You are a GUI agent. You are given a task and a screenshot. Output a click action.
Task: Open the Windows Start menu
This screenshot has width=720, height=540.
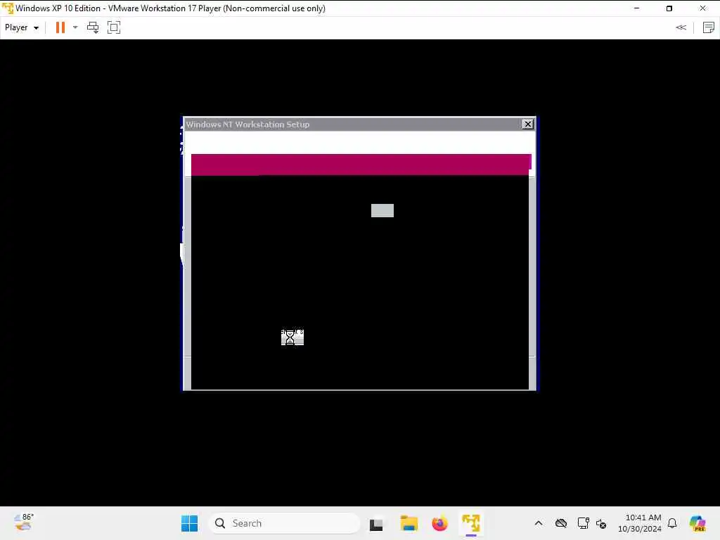pos(189,523)
